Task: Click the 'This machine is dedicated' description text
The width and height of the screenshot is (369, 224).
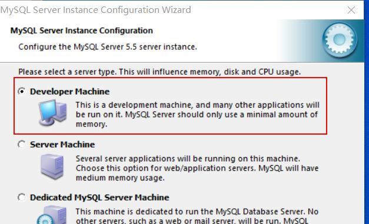Action: point(197,216)
